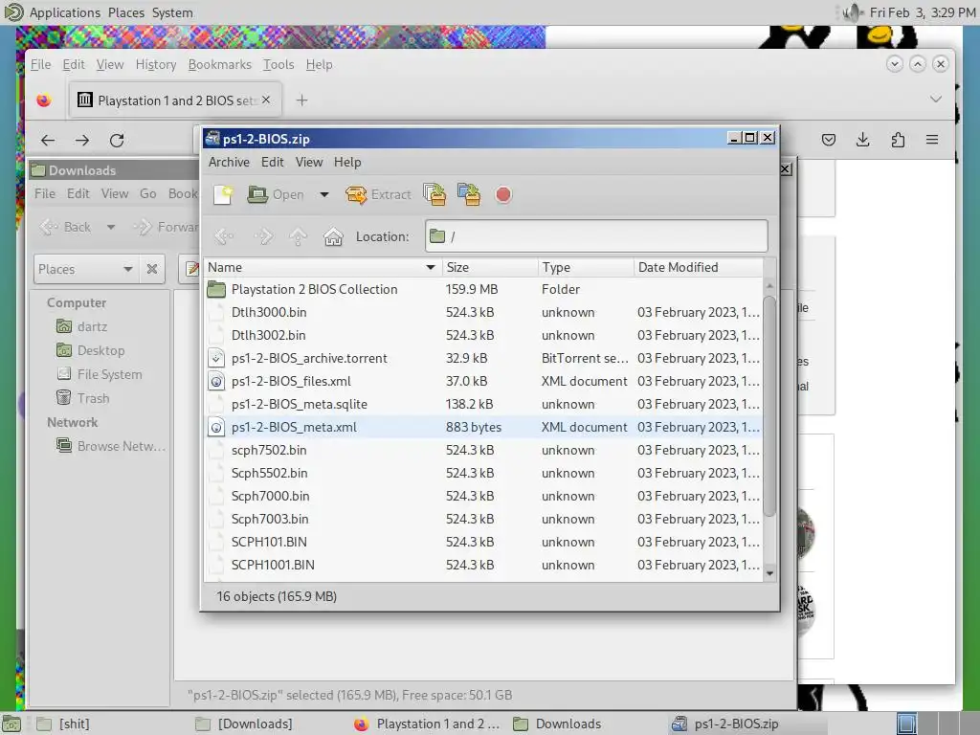The width and height of the screenshot is (980, 735).
Task: Open the Places sidebar dropdown in Downloads window
Action: coord(85,269)
